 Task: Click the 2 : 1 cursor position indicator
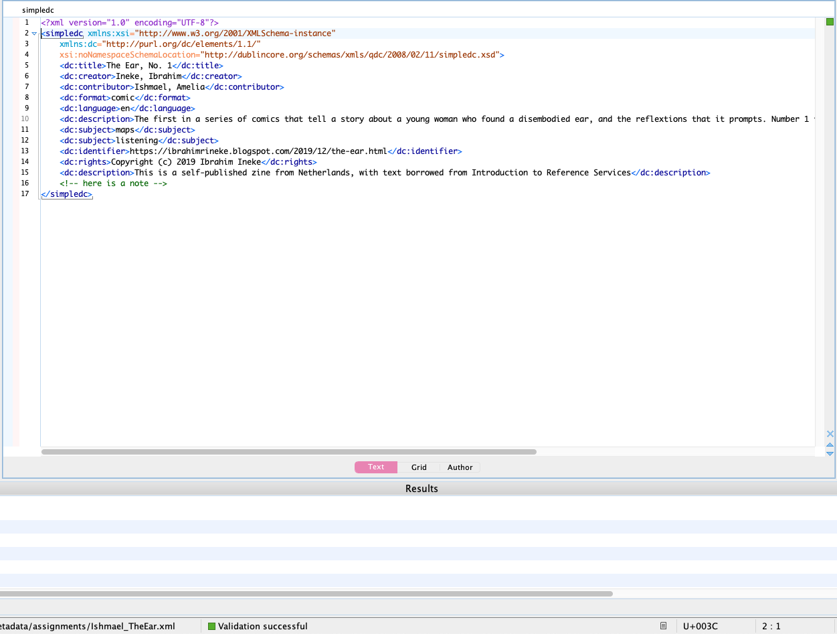tap(771, 626)
